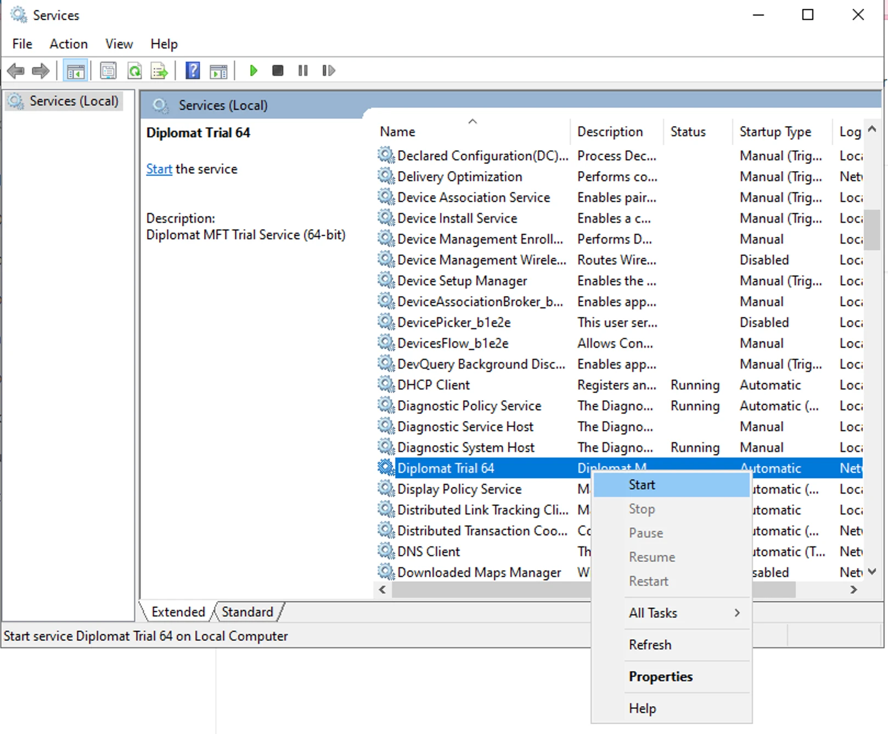Click gear icon of DevicePicker_b1e2e
This screenshot has width=888, height=734.
tap(386, 322)
